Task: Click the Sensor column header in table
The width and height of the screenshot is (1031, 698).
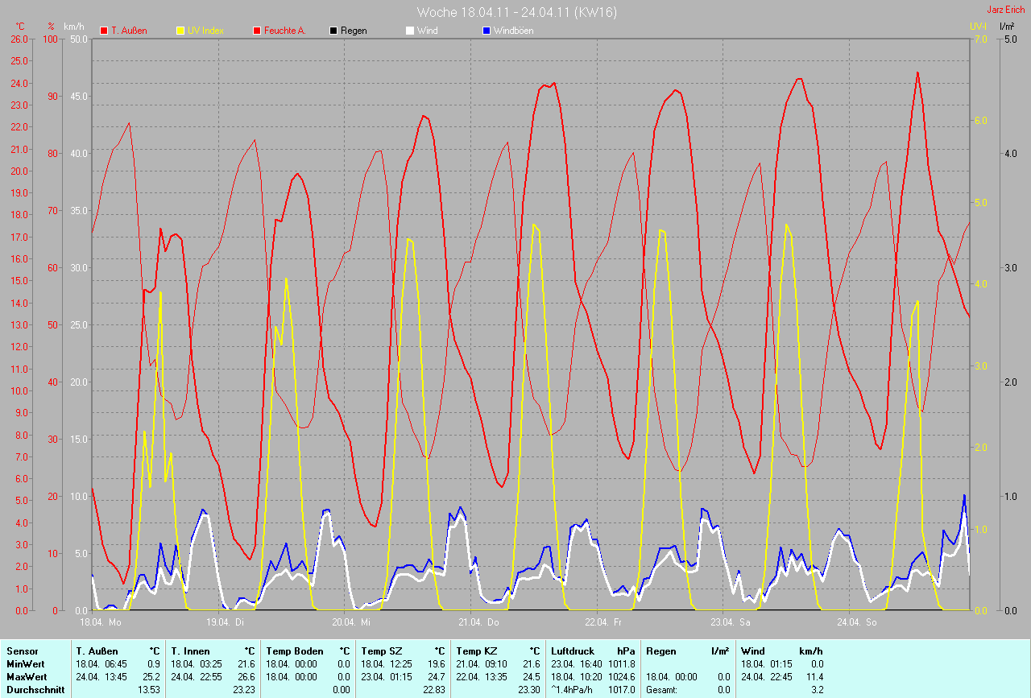Action: pos(22,651)
